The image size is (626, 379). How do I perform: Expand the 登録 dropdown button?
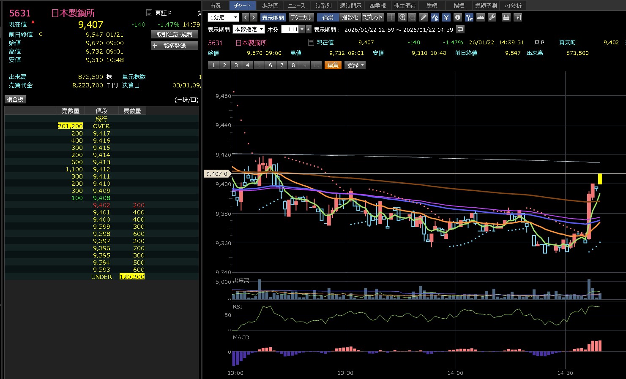click(x=355, y=65)
